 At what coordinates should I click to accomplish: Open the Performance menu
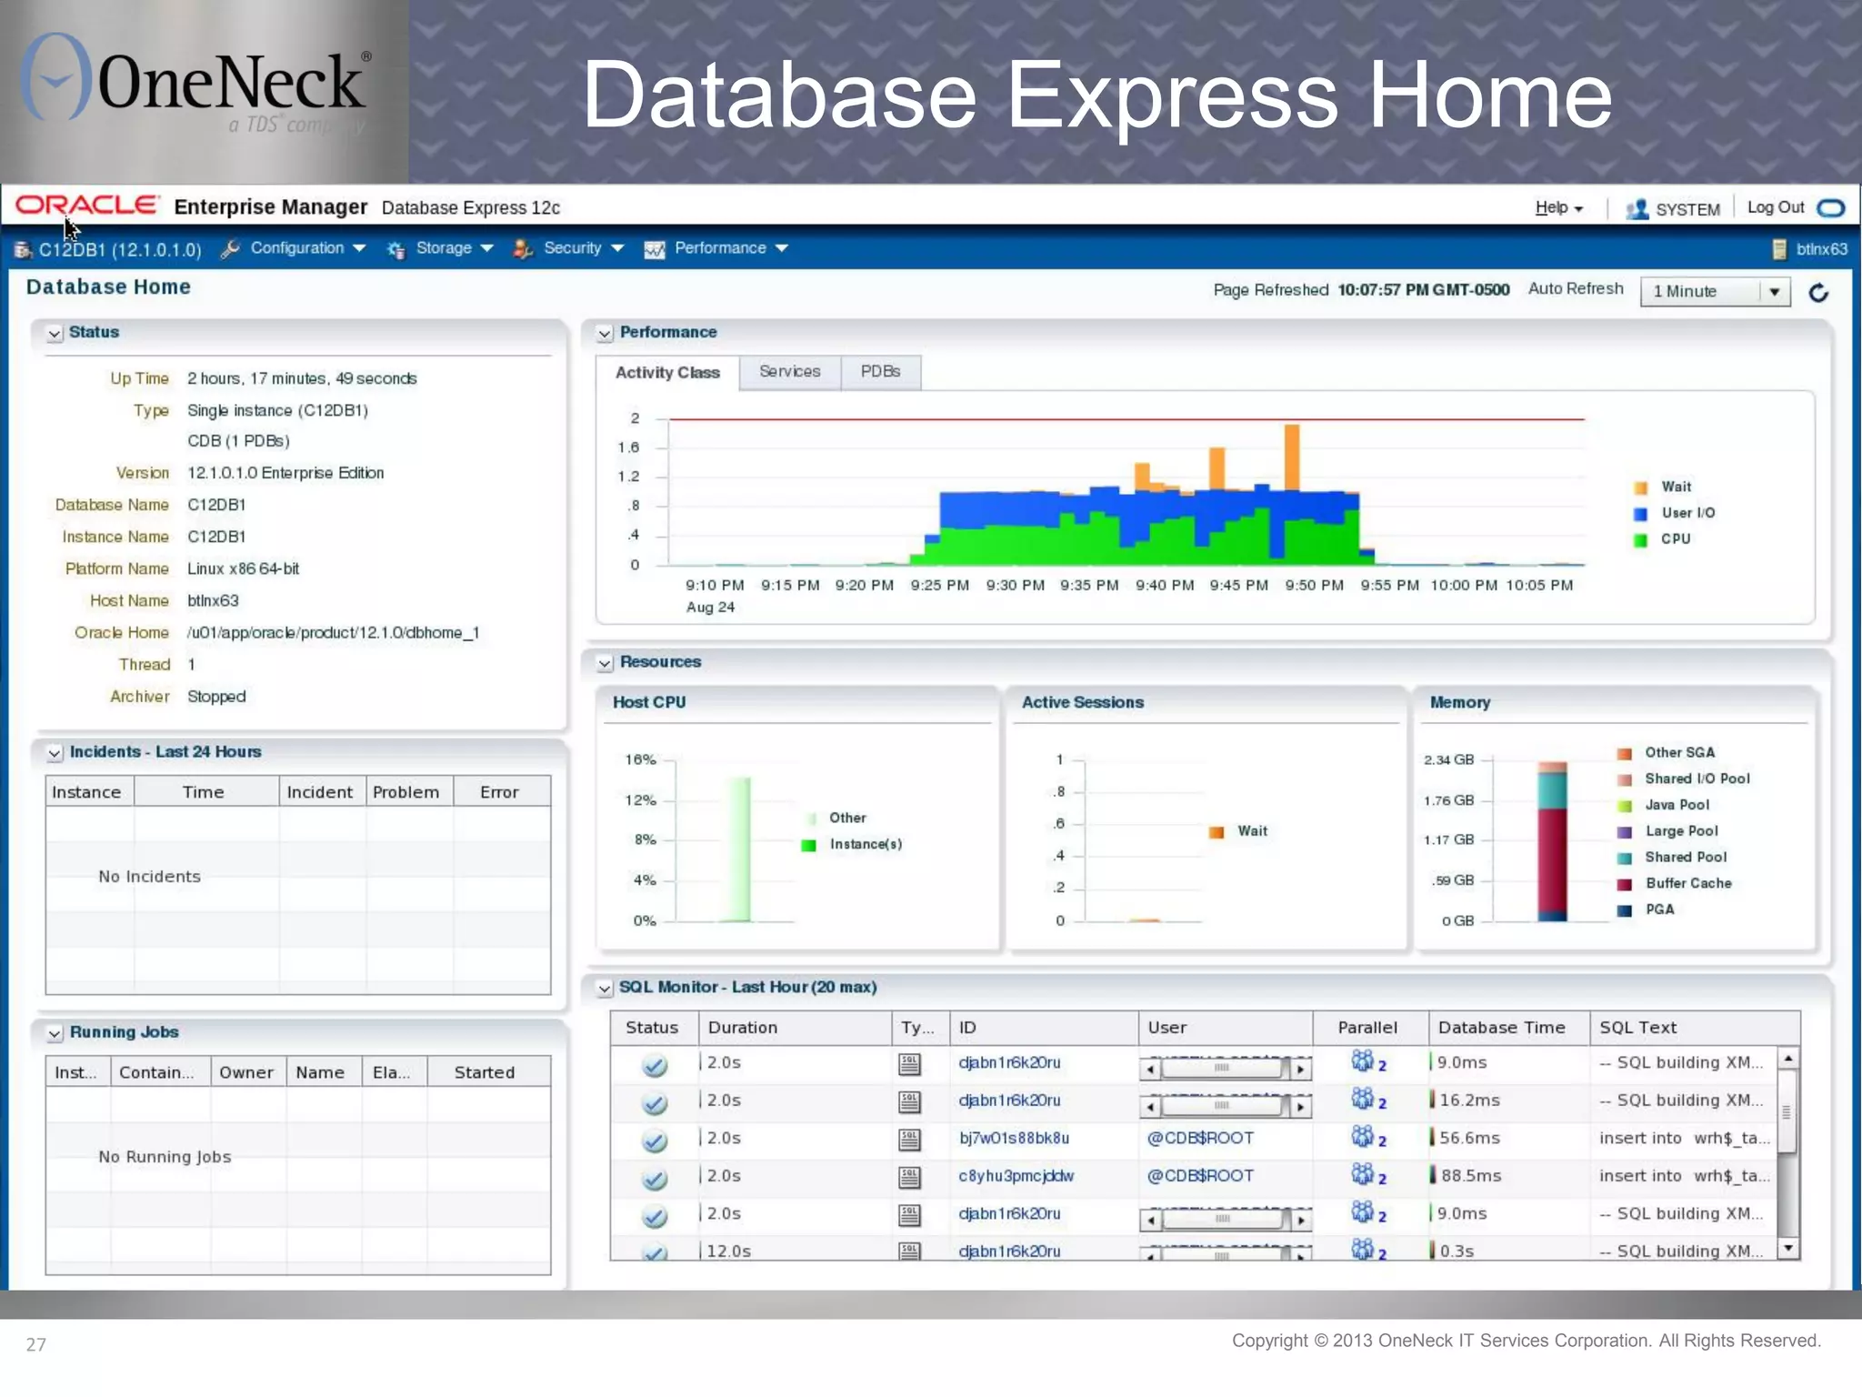(731, 248)
